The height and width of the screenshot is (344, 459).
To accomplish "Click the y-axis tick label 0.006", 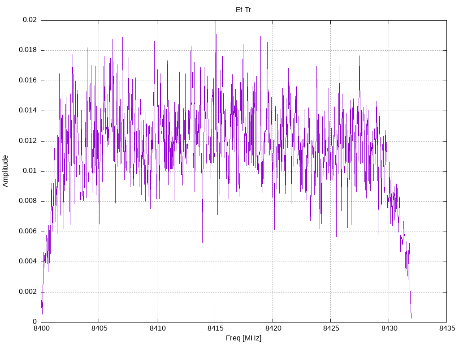I will tap(28, 232).
